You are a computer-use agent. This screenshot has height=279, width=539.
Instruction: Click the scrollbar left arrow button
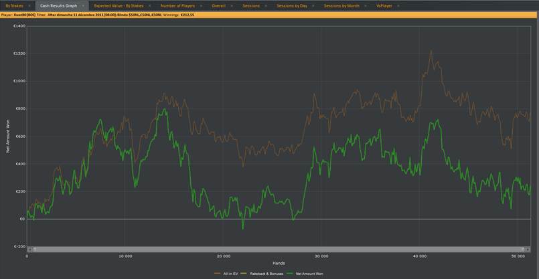[x=30, y=249]
